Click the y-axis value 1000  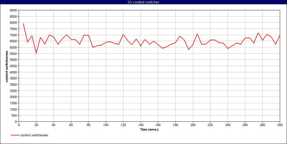coord(14,109)
